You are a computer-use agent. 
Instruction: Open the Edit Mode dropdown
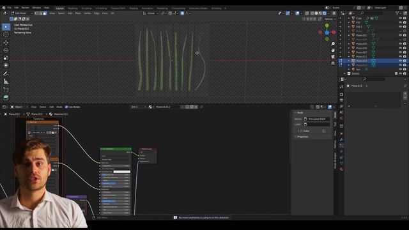click(x=21, y=13)
